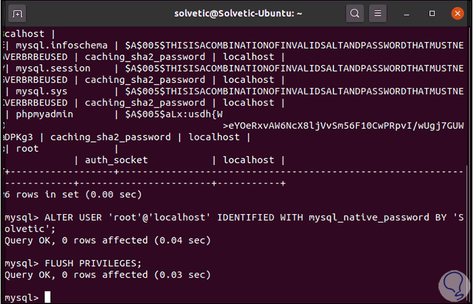Click the auth_socket plugin value
The height and width of the screenshot is (304, 473).
coord(116,160)
